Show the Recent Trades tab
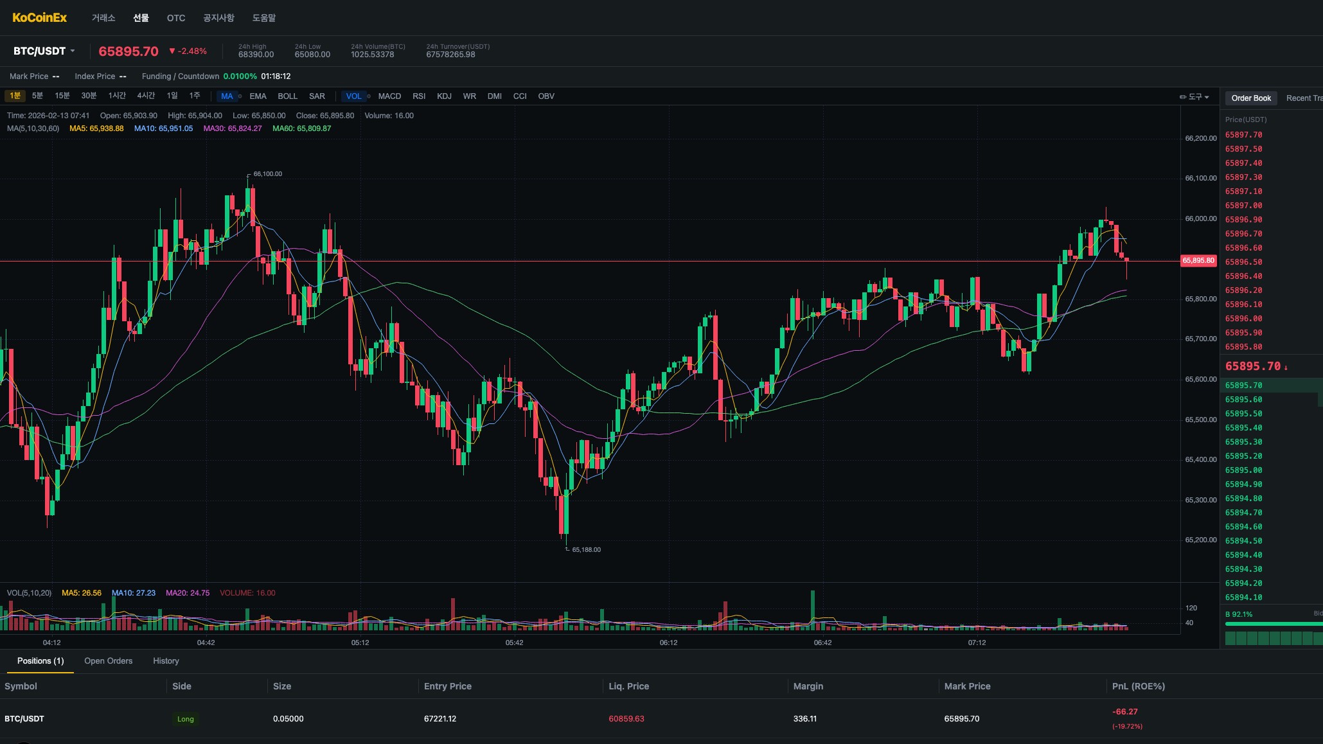 [1304, 98]
